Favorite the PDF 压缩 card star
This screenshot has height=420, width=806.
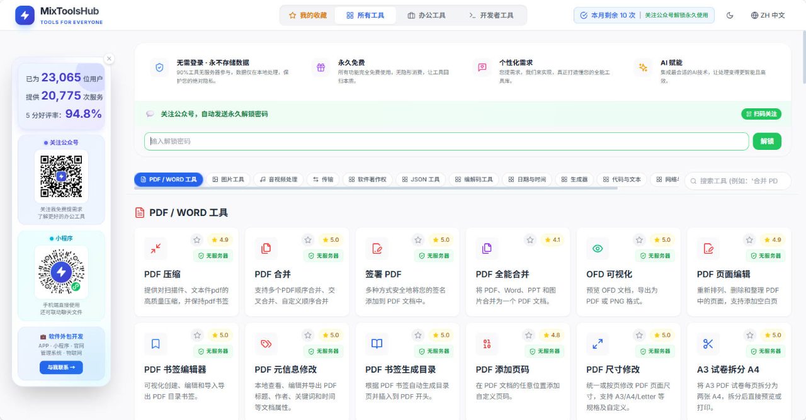[x=197, y=240]
